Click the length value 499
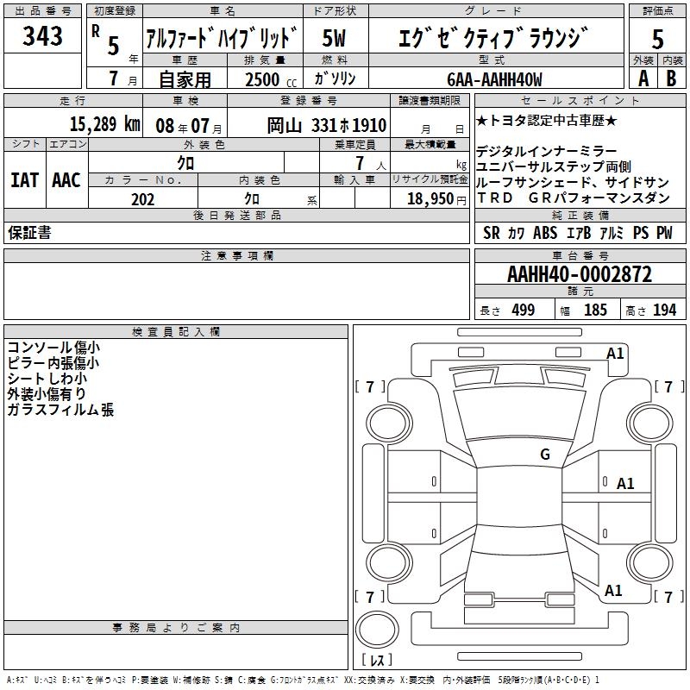Image resolution: width=690 pixels, height=690 pixels. 524,310
